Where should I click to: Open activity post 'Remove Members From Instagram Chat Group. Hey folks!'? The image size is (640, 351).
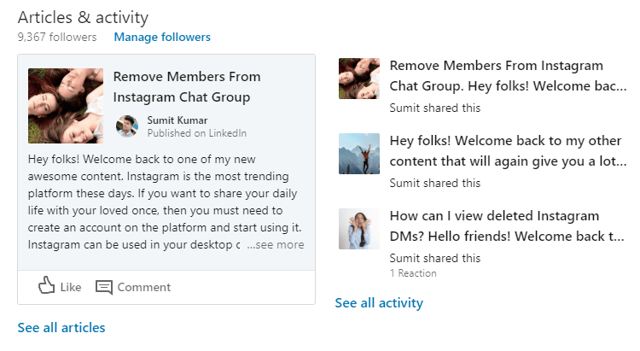tap(508, 76)
